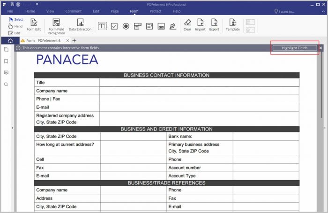Click the How long at current address field

pos(134,148)
